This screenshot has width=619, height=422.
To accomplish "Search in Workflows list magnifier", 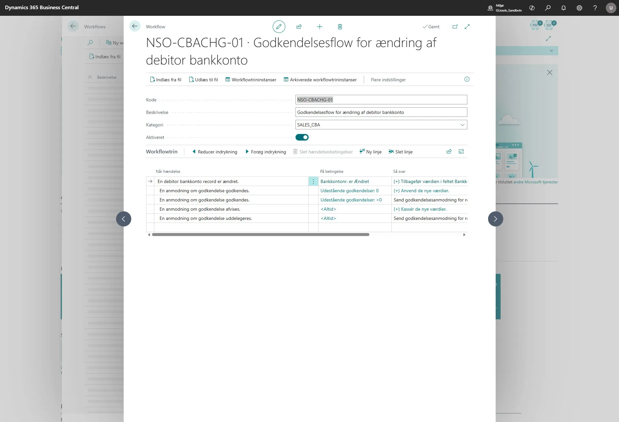I will click(x=90, y=42).
